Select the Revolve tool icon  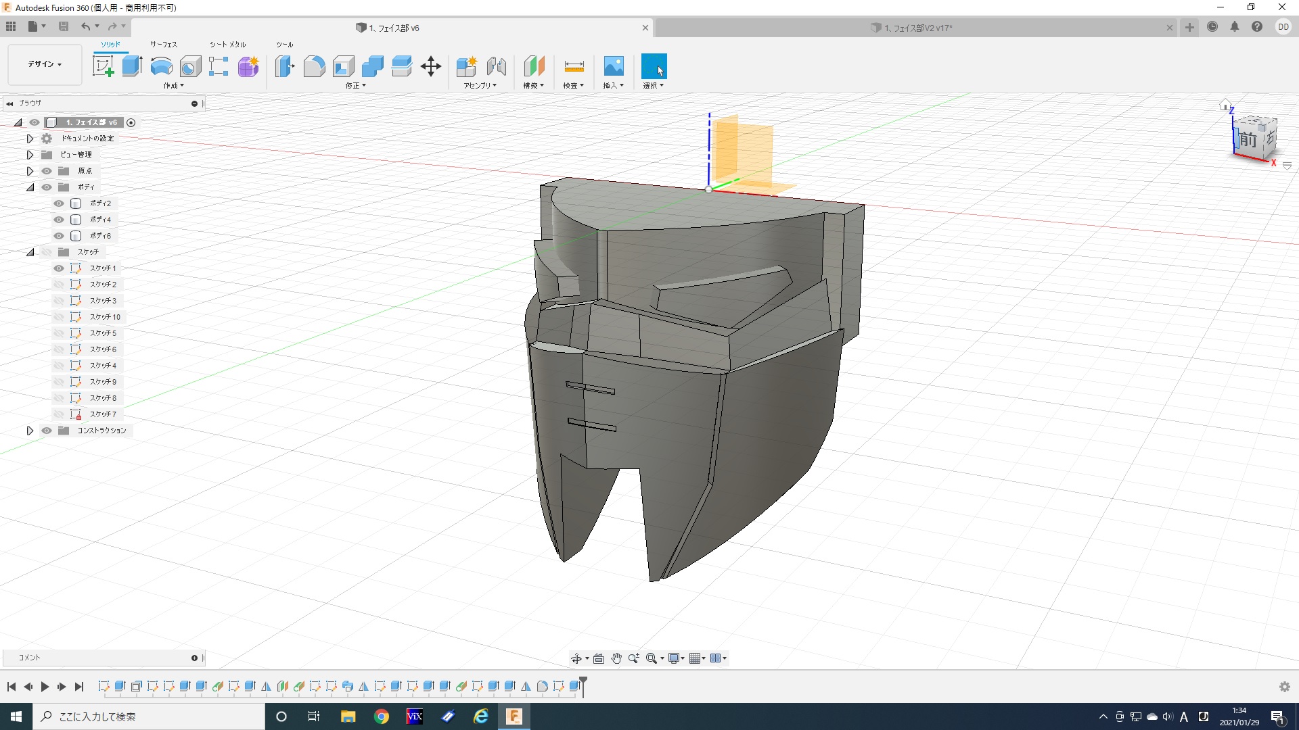(x=161, y=66)
